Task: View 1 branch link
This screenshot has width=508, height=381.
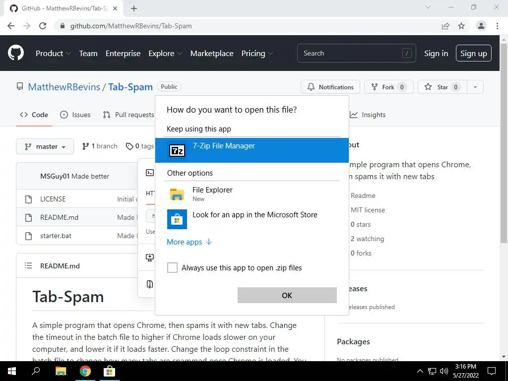Action: tap(100, 146)
